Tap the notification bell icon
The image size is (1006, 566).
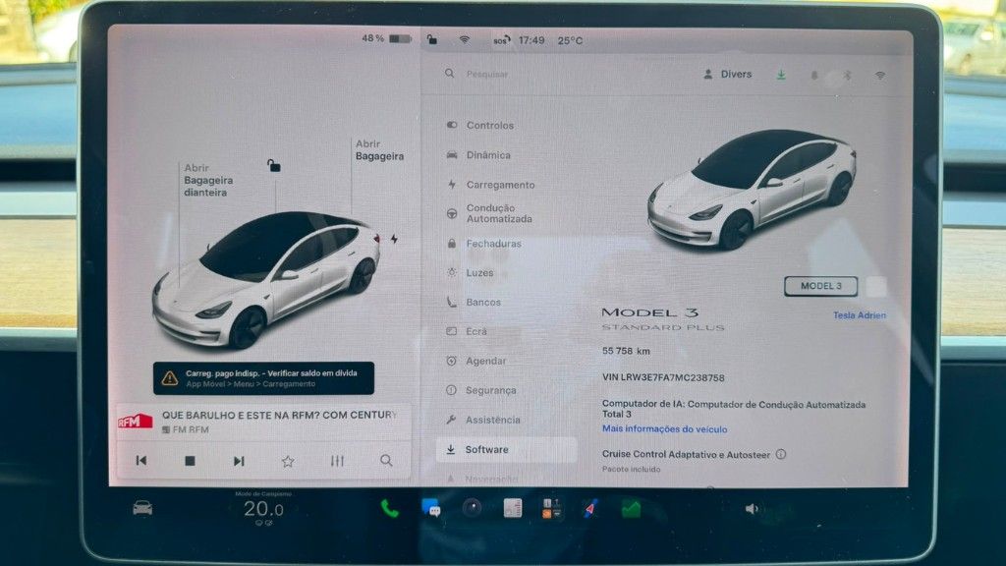point(814,75)
